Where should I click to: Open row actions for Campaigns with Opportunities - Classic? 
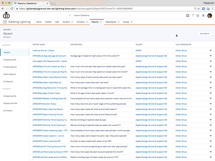(x=211, y=61)
